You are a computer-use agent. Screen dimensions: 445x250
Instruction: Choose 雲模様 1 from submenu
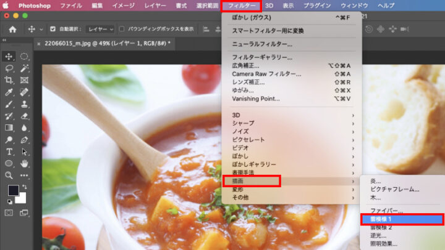pos(402,219)
